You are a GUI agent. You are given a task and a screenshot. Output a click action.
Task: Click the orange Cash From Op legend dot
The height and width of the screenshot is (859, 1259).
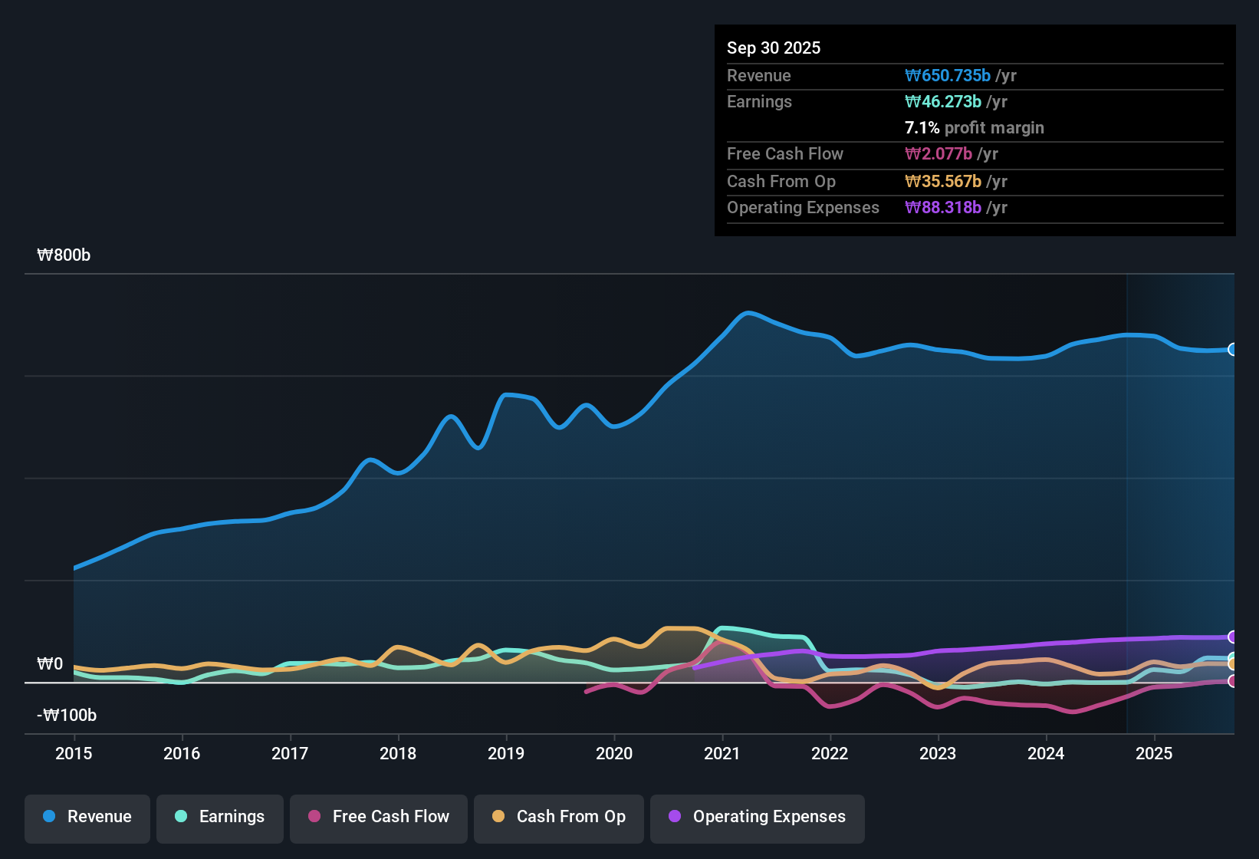(x=498, y=817)
